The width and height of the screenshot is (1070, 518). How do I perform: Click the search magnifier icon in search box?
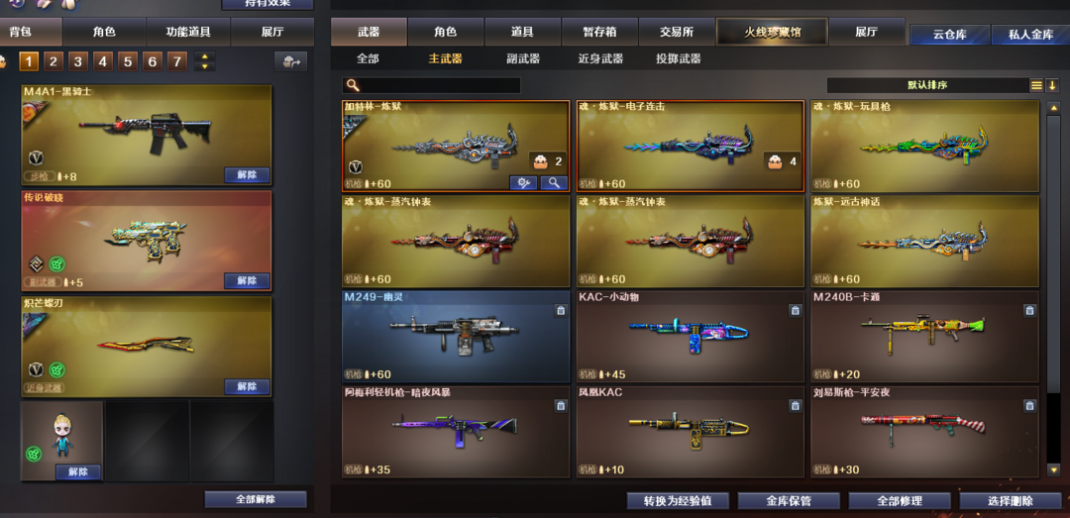point(352,85)
